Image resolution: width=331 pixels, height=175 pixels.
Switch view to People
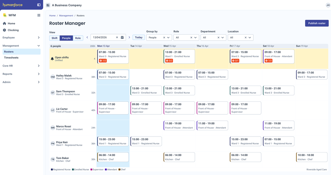pos(66,38)
